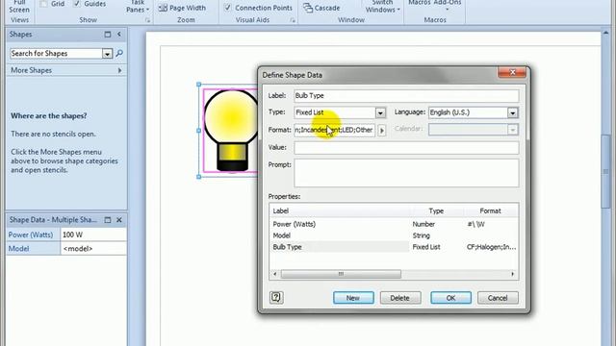Click the Shapes search magnifier icon
Image resolution: width=616 pixels, height=346 pixels.
(119, 53)
